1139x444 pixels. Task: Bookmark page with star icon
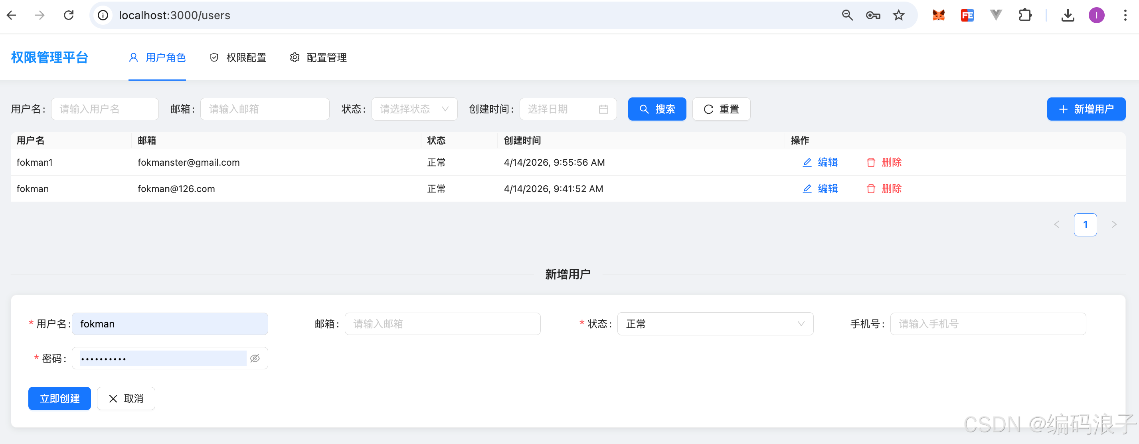(898, 16)
